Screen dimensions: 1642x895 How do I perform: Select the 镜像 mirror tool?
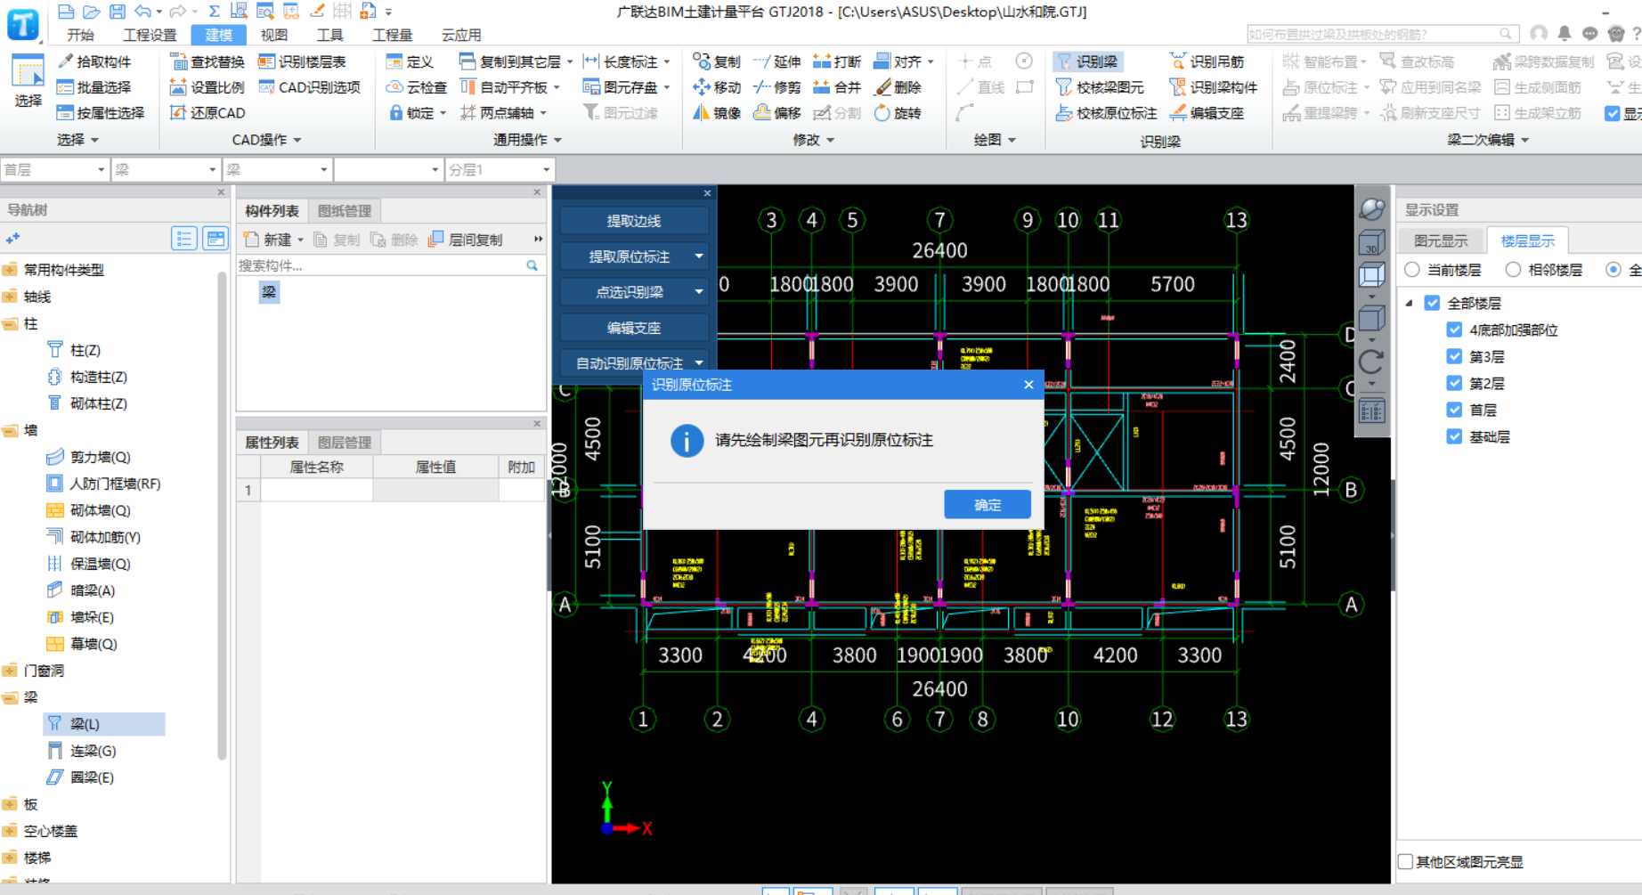click(x=717, y=113)
